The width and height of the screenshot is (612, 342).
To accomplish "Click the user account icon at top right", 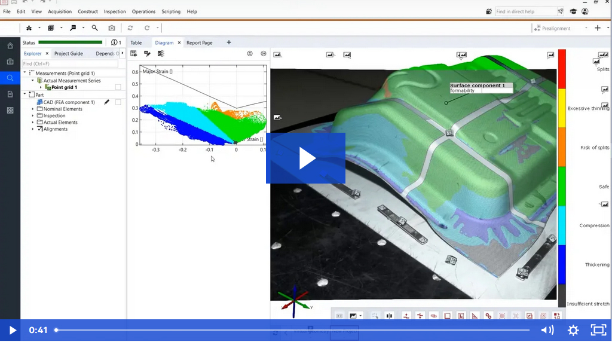I will [x=585, y=11].
